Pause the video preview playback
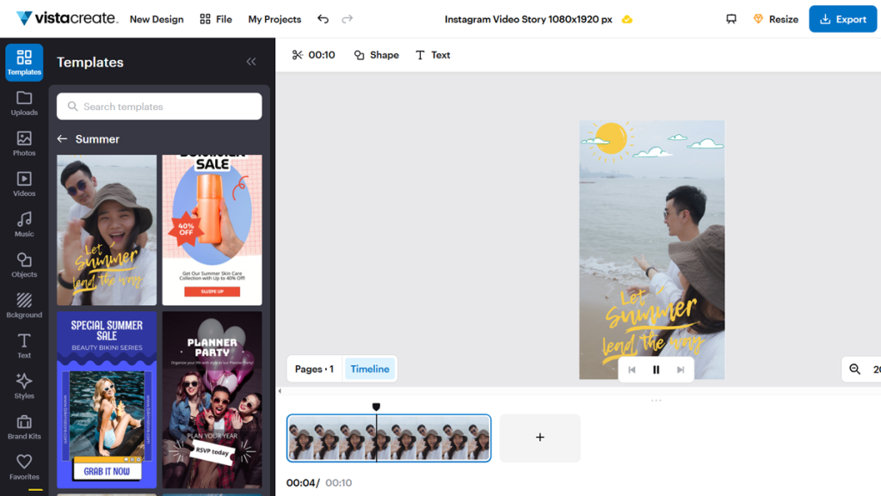The height and width of the screenshot is (496, 881). [x=656, y=370]
